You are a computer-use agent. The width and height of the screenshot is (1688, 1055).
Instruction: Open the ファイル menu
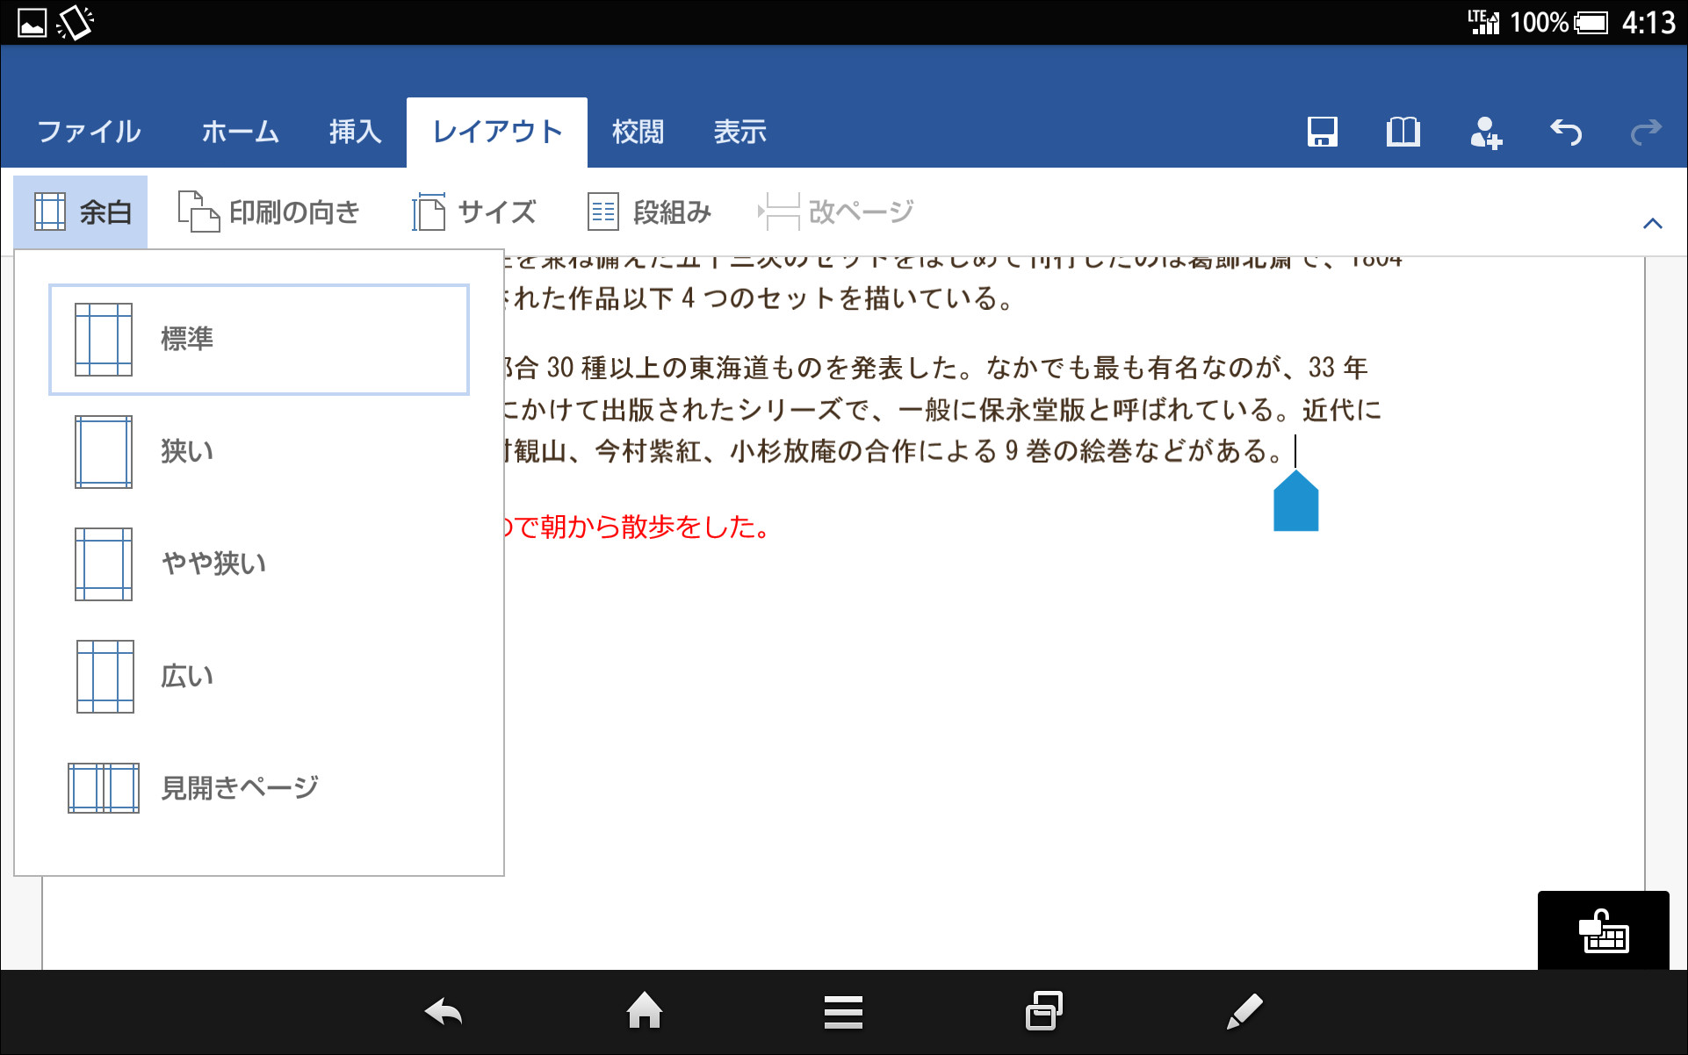(88, 132)
